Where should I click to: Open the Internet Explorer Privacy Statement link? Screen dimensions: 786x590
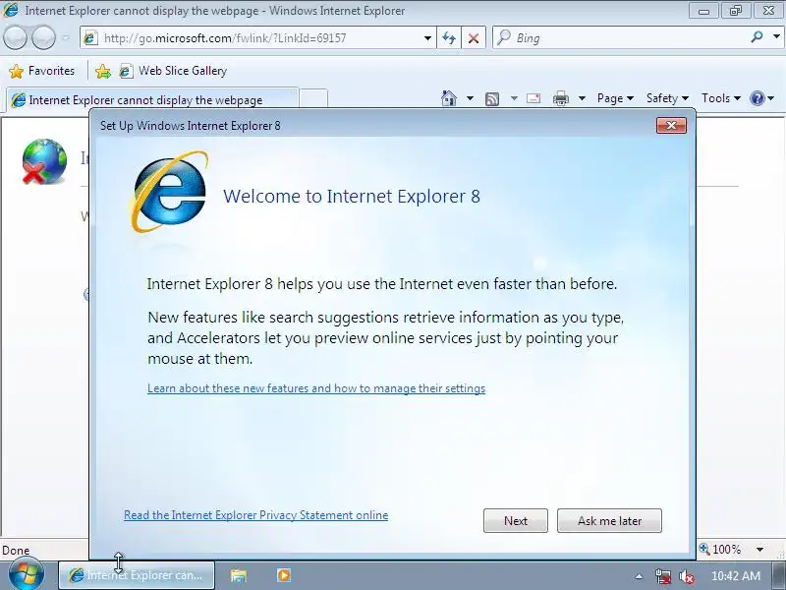255,515
